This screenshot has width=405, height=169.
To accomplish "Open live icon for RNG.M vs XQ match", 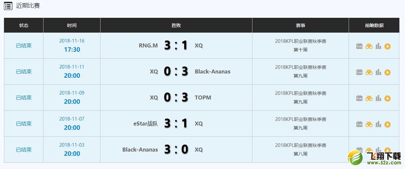I will 359,46.
